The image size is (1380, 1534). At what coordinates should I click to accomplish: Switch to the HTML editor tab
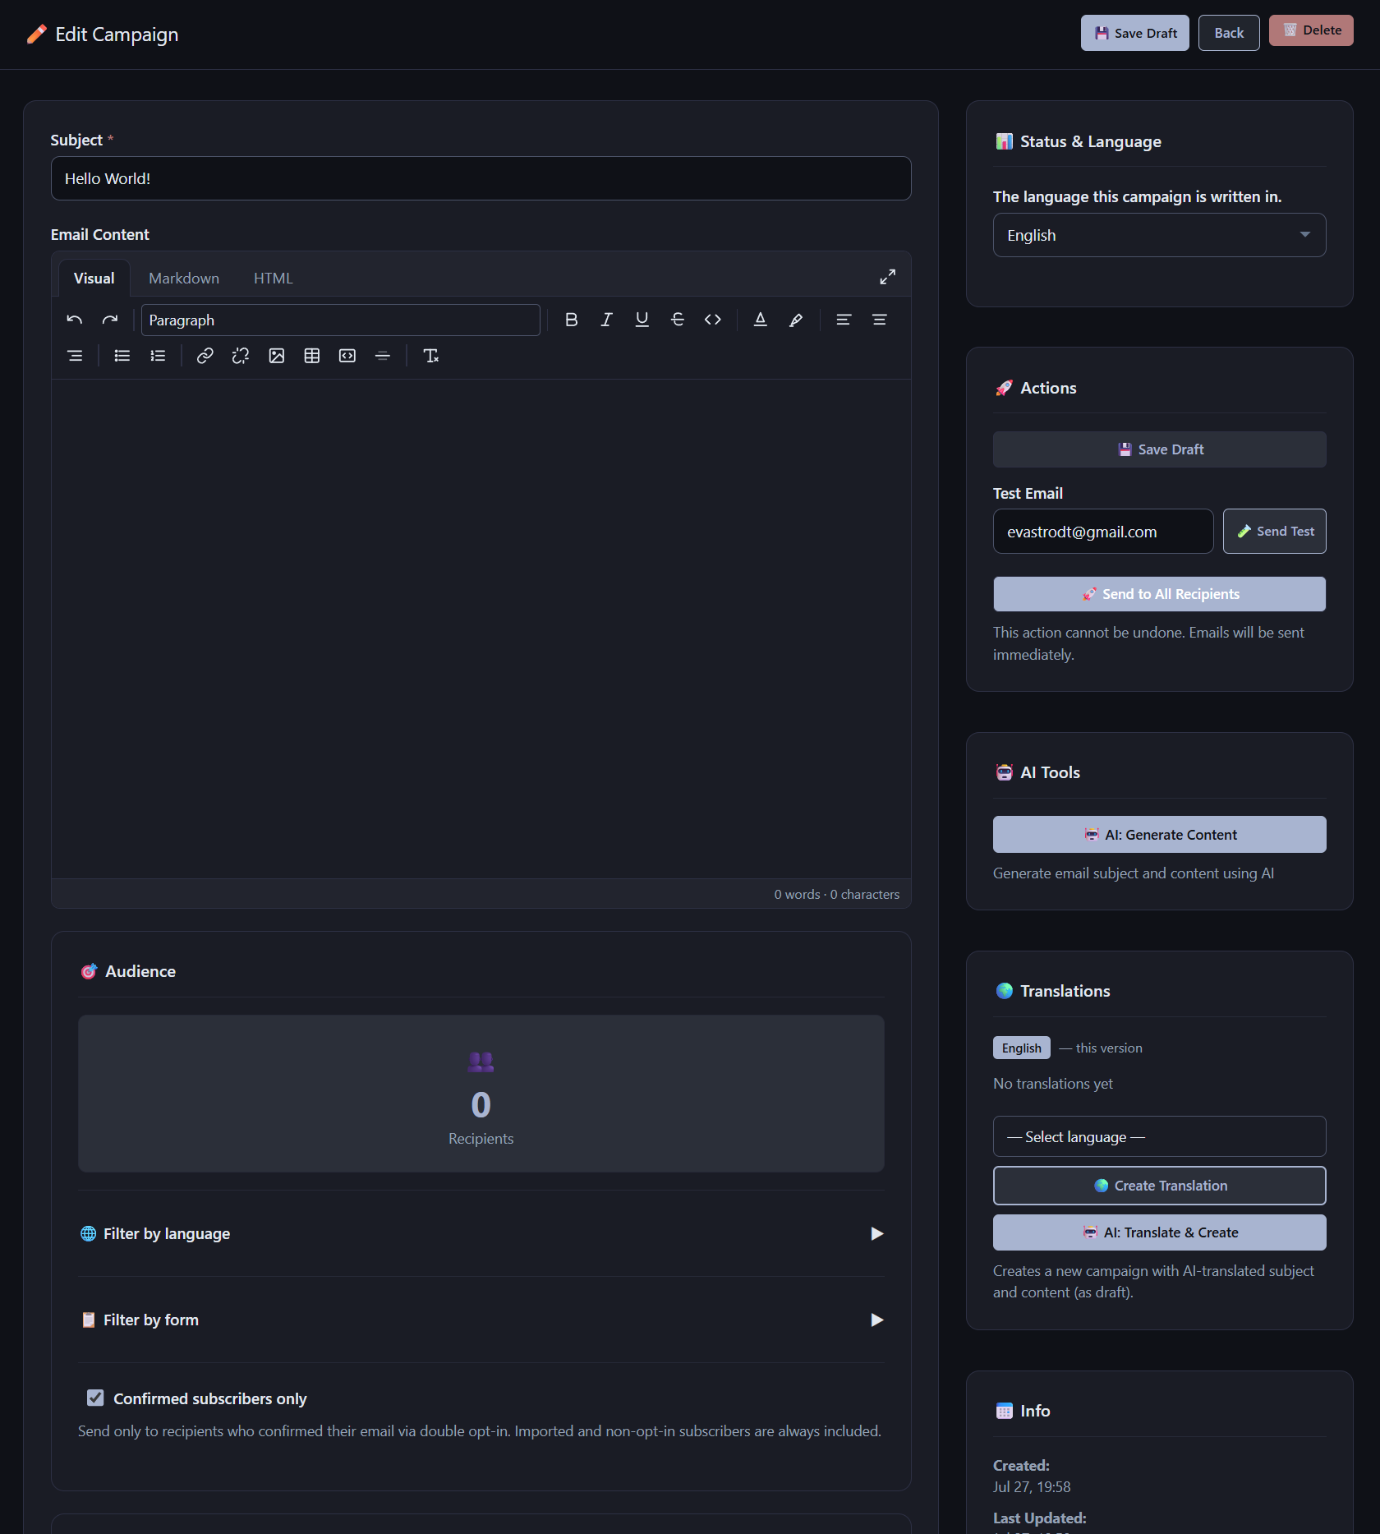[x=274, y=279]
